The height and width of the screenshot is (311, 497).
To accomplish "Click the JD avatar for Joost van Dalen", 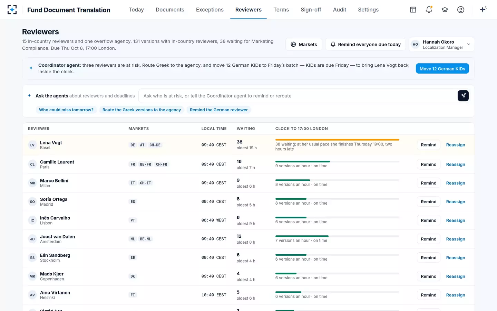I will tap(32, 239).
